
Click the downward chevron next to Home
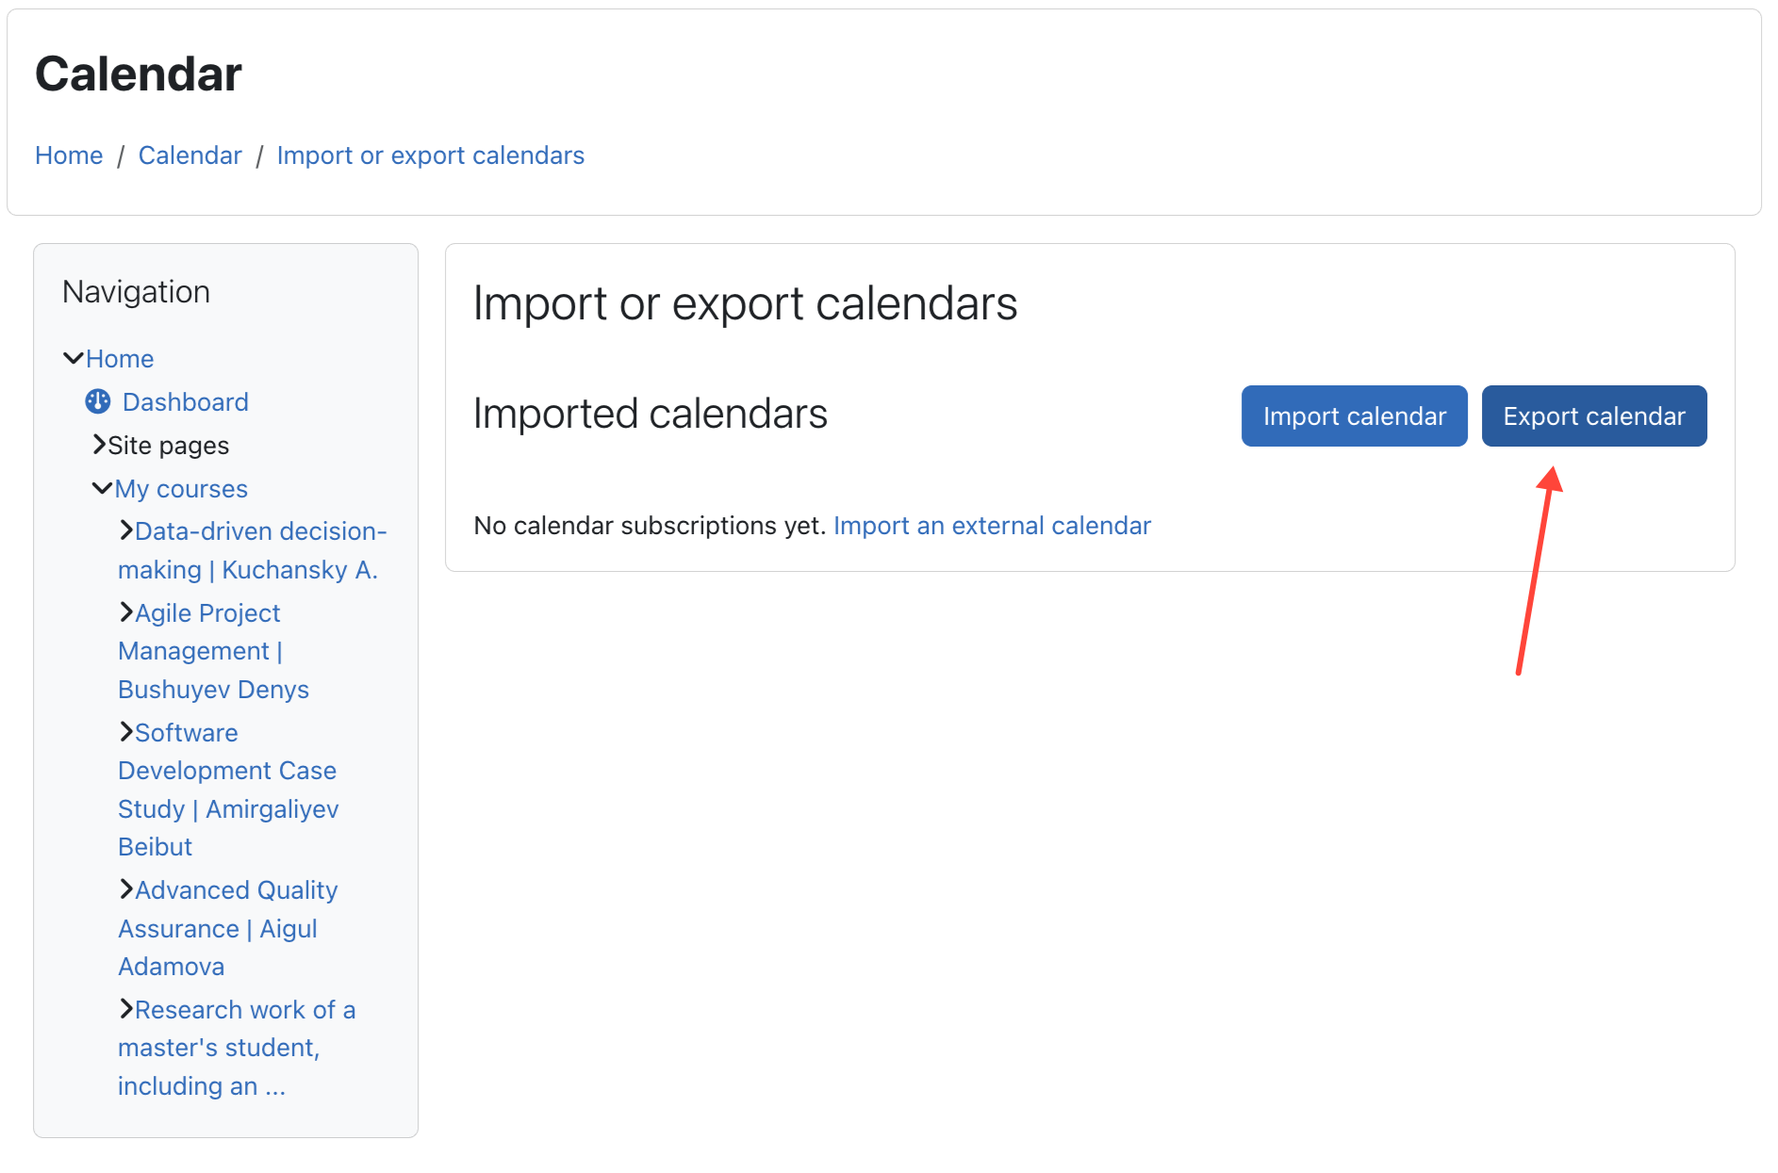[74, 357]
